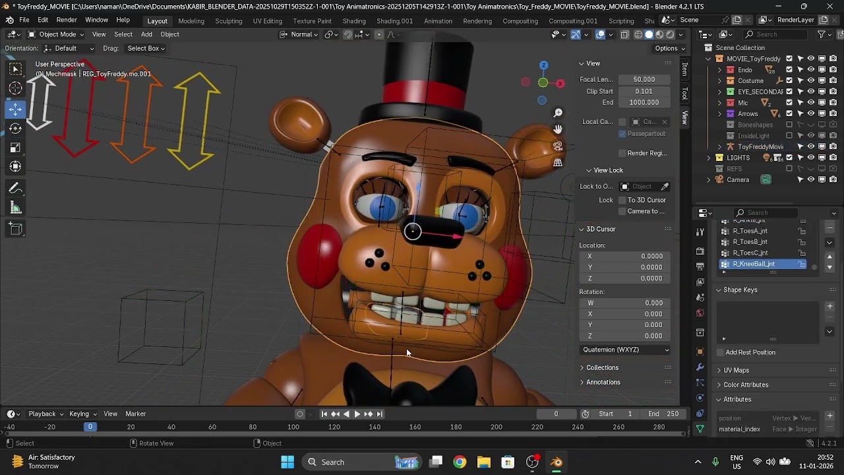Activate the Rotate tool
The height and width of the screenshot is (475, 844).
[16, 128]
